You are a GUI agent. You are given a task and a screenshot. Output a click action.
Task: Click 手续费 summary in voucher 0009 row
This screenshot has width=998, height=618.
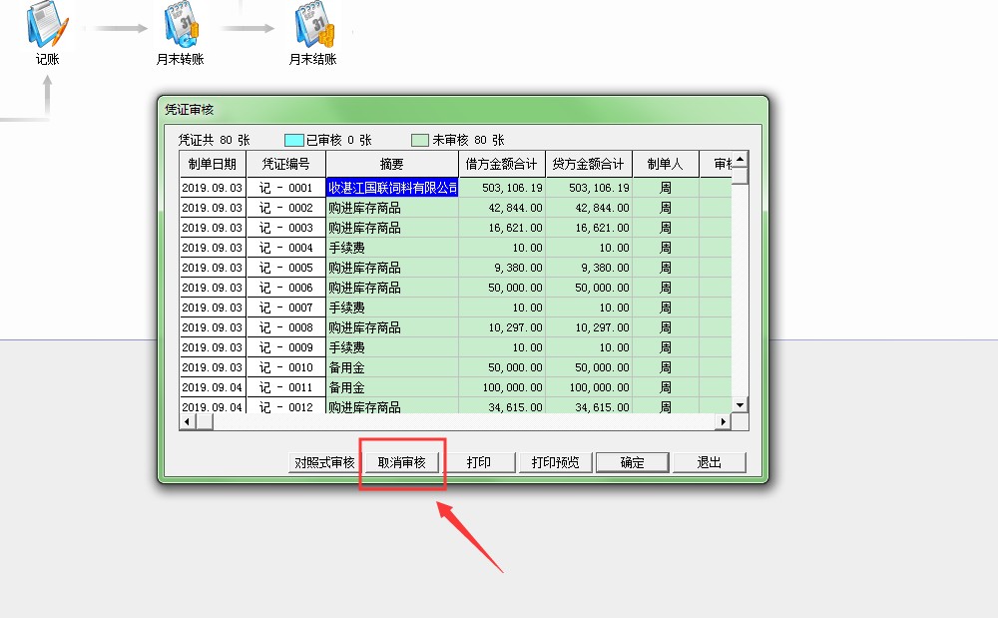point(392,347)
